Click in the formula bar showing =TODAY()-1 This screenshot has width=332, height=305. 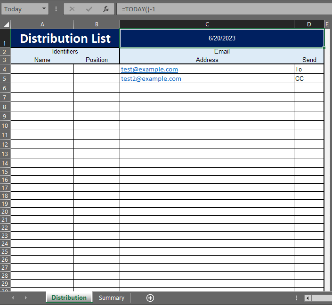221,9
